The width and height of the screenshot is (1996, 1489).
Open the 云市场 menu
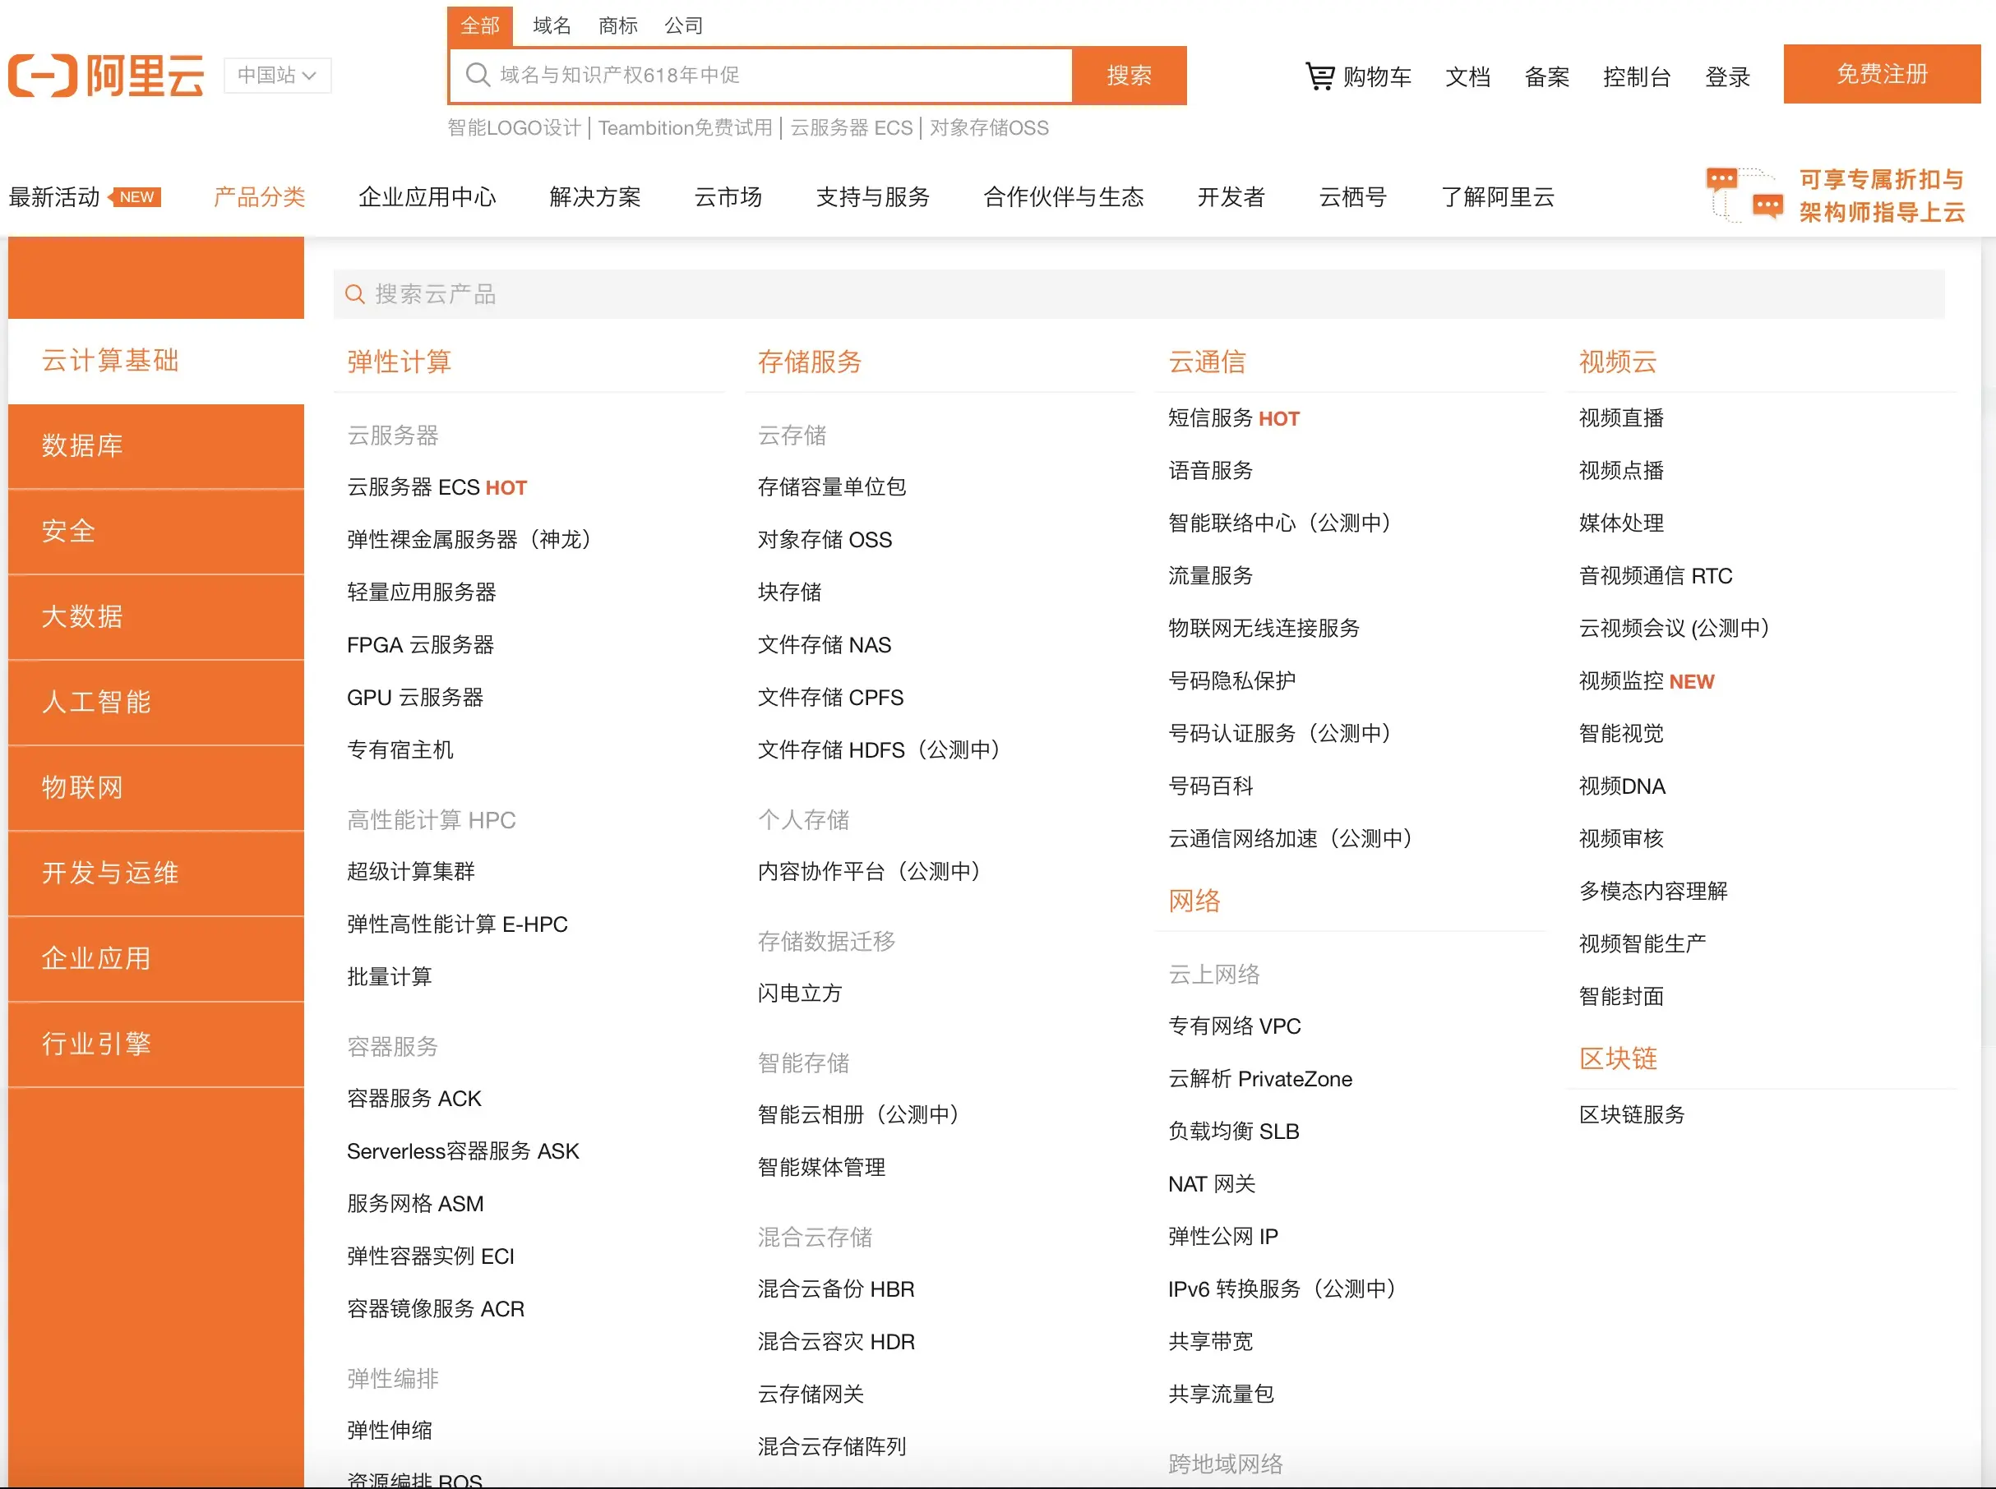pyautogui.click(x=728, y=197)
